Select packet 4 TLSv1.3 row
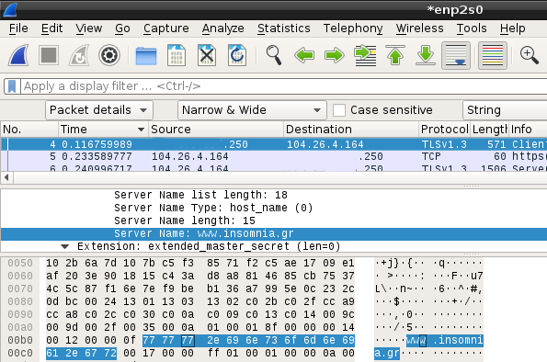This screenshot has height=362, width=547. pos(274,144)
